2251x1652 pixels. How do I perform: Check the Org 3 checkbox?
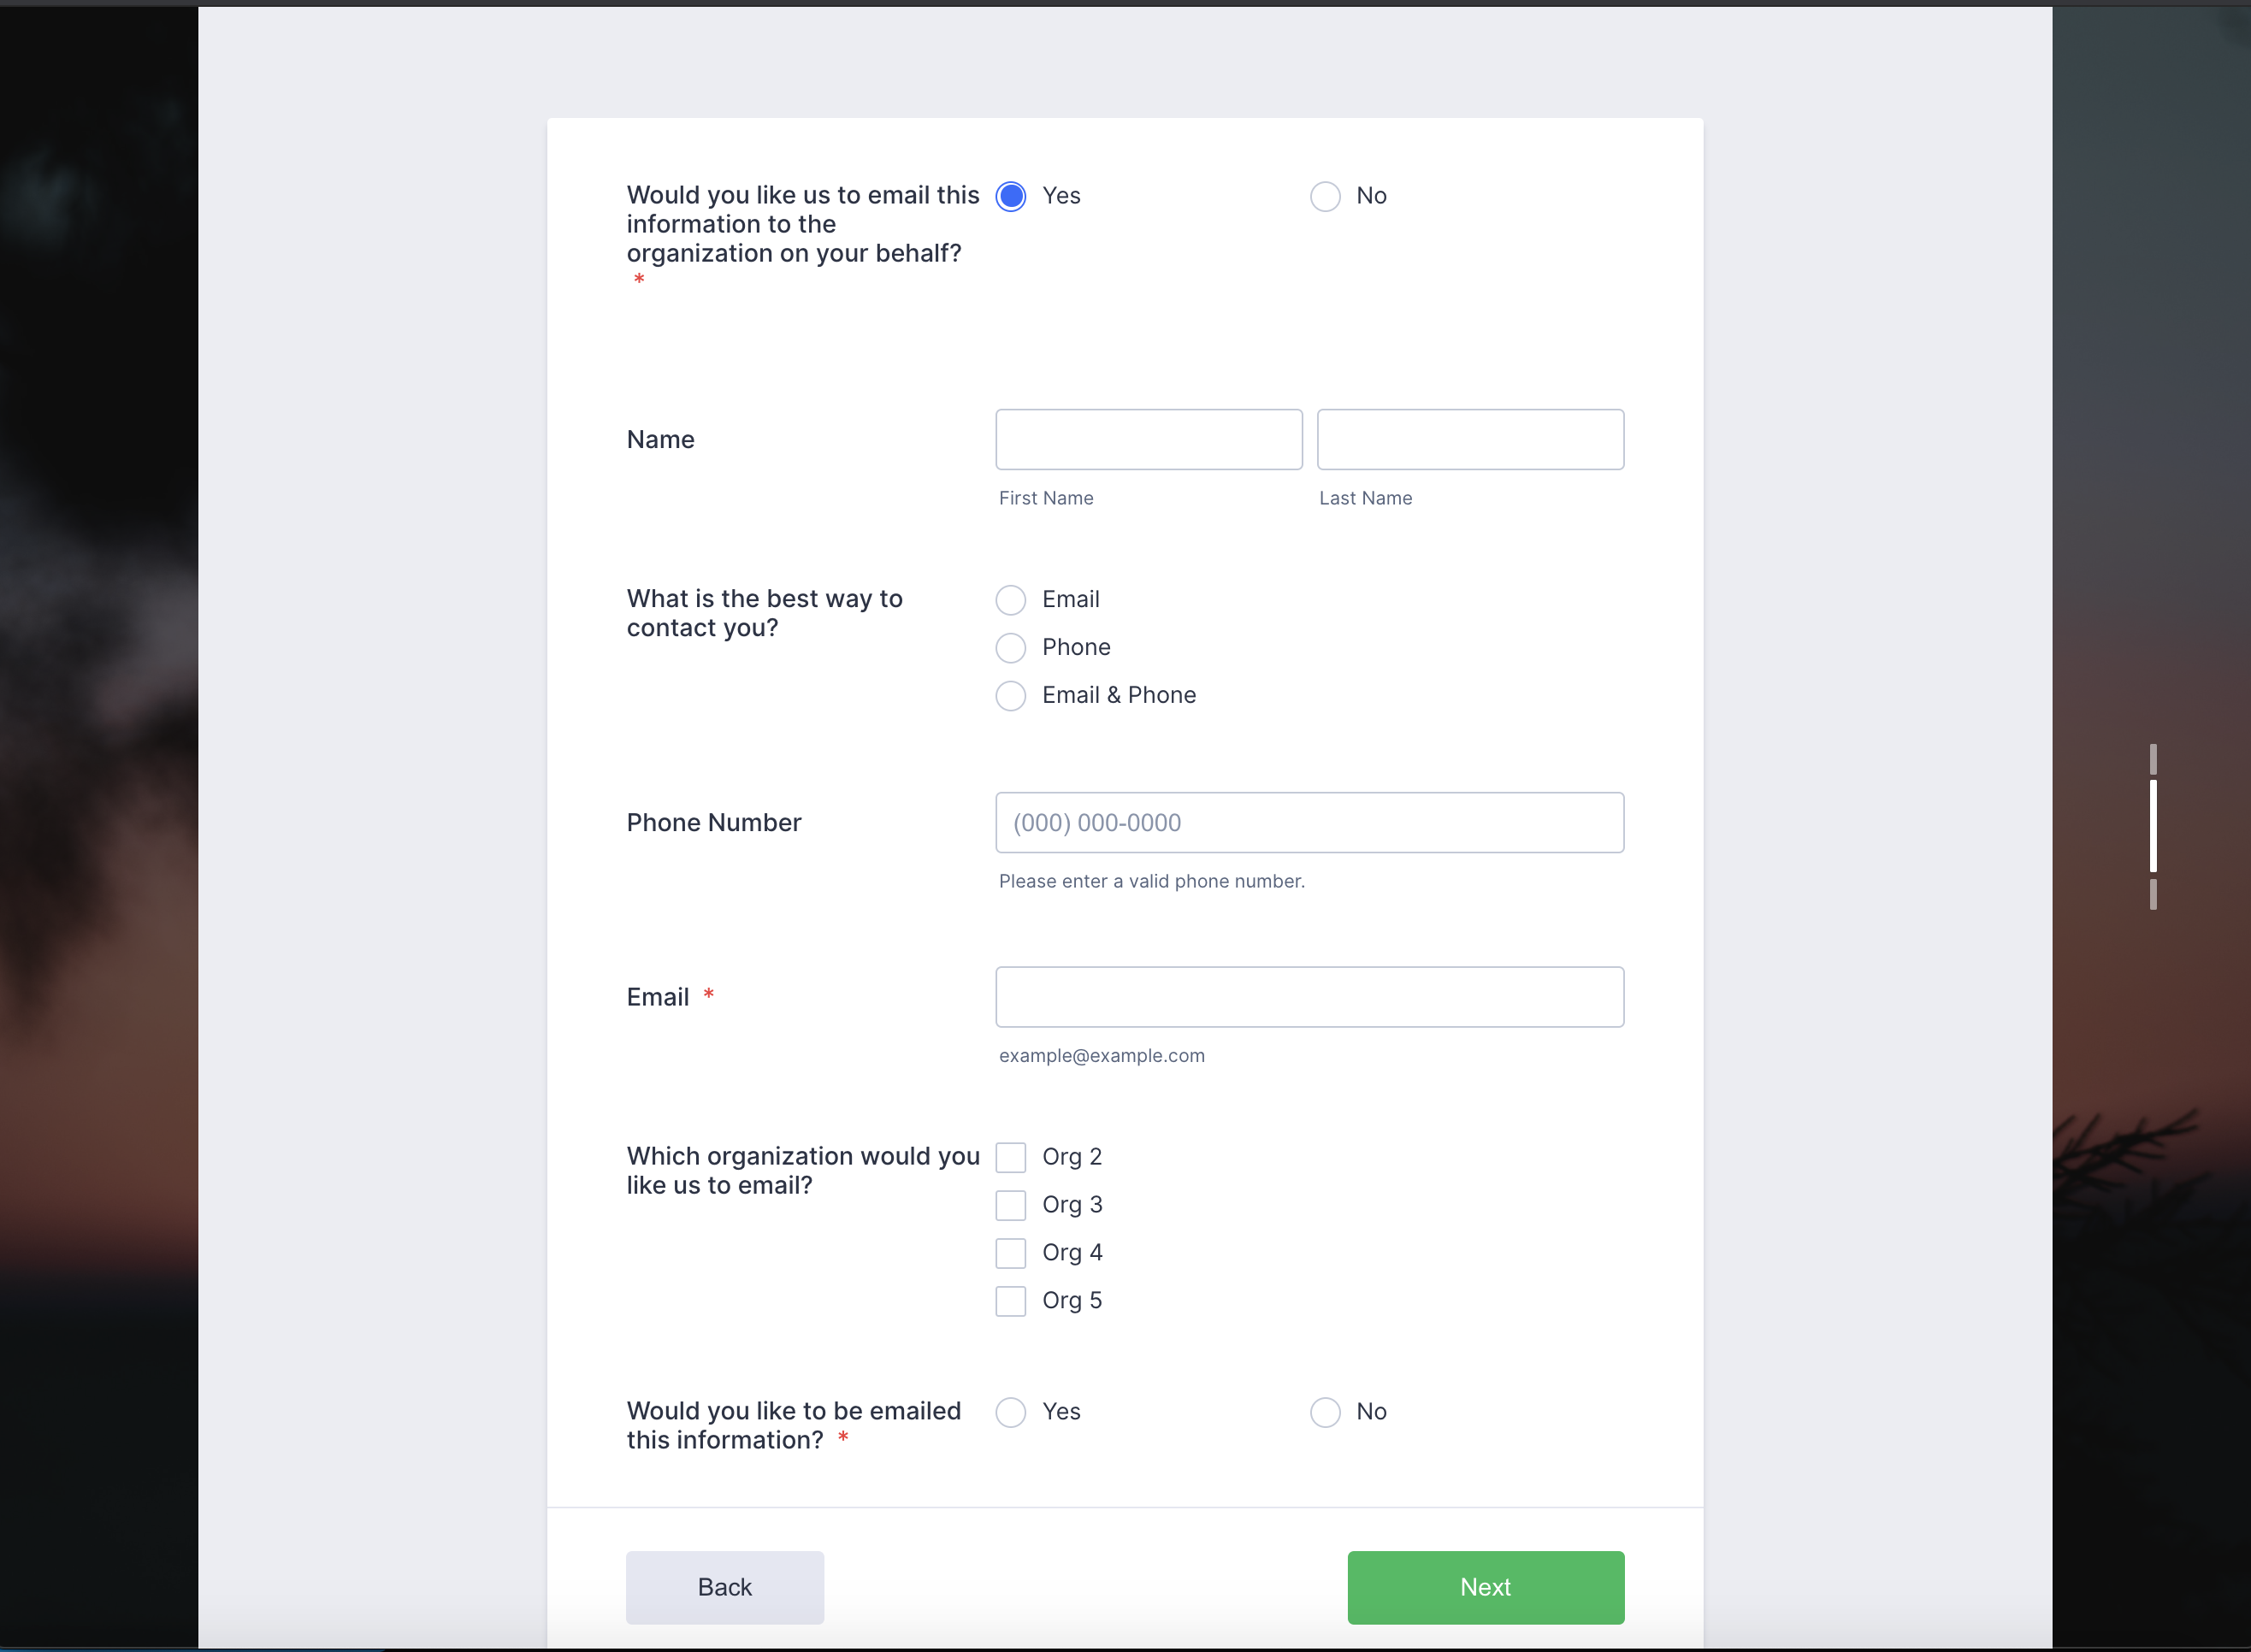click(x=1011, y=1205)
